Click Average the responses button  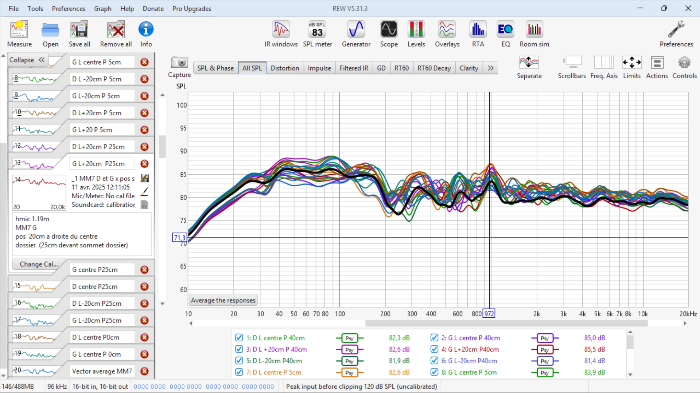(x=223, y=300)
